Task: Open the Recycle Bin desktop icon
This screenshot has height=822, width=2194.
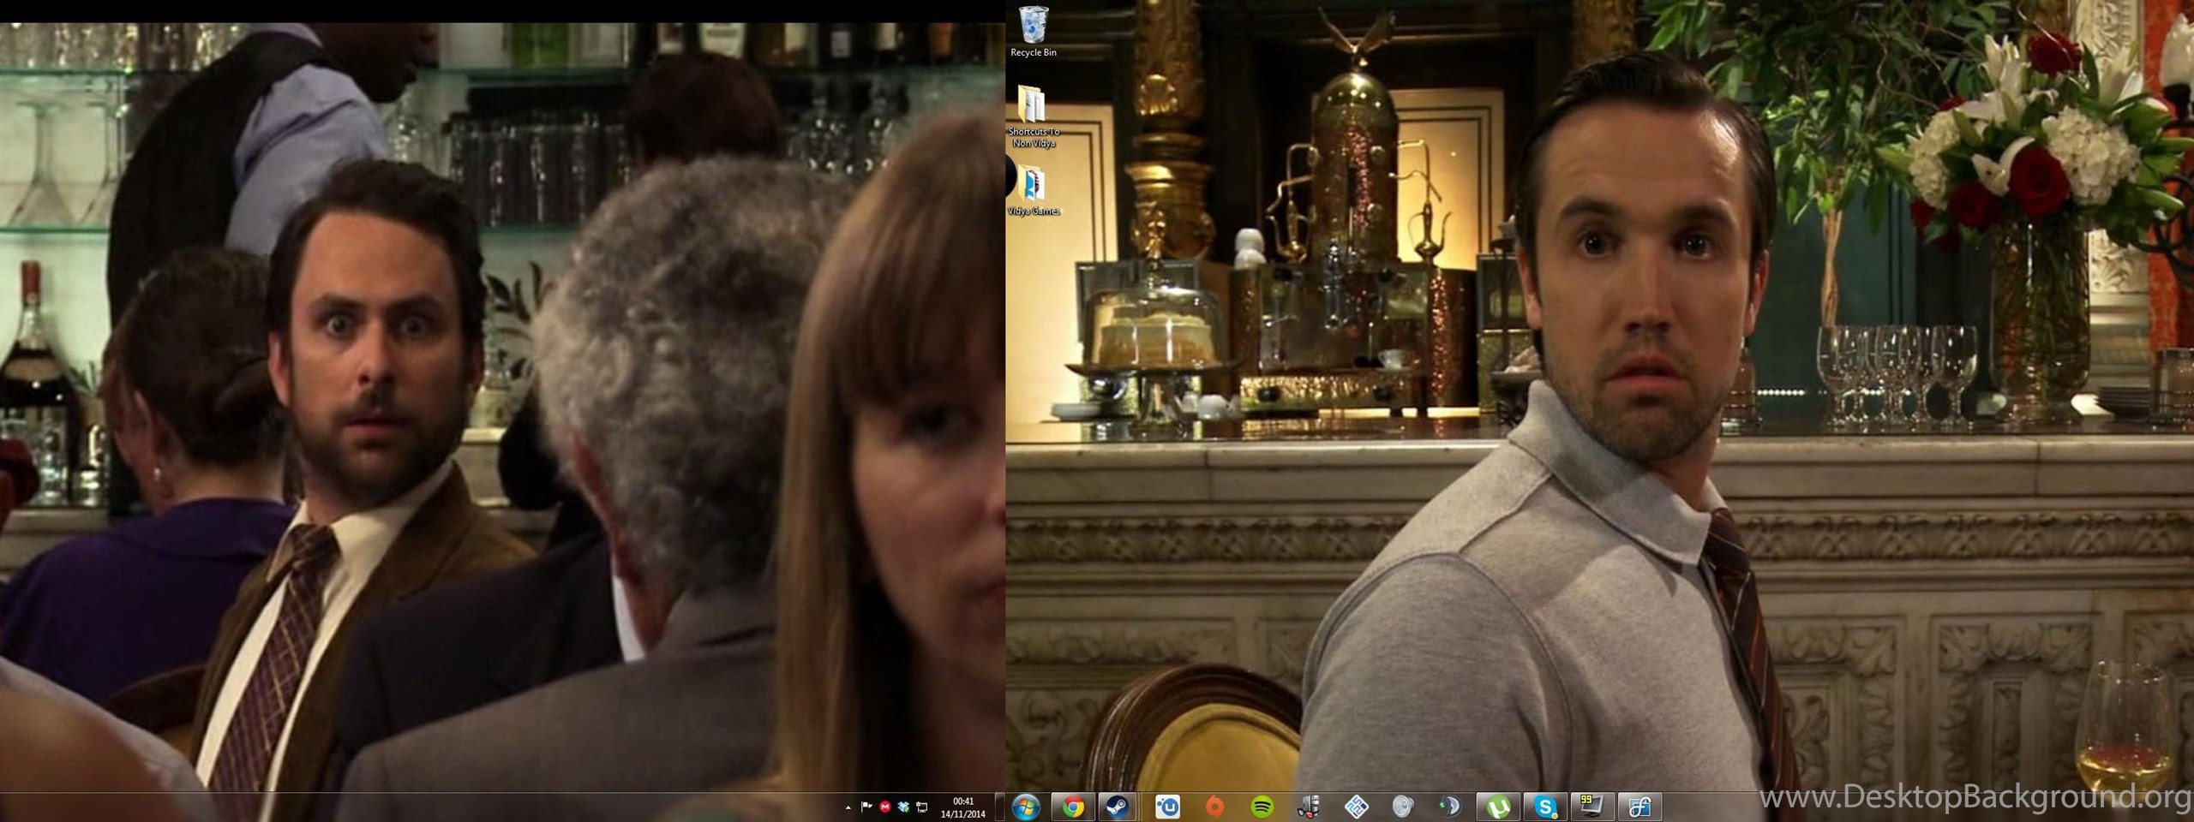Action: pos(1034,32)
